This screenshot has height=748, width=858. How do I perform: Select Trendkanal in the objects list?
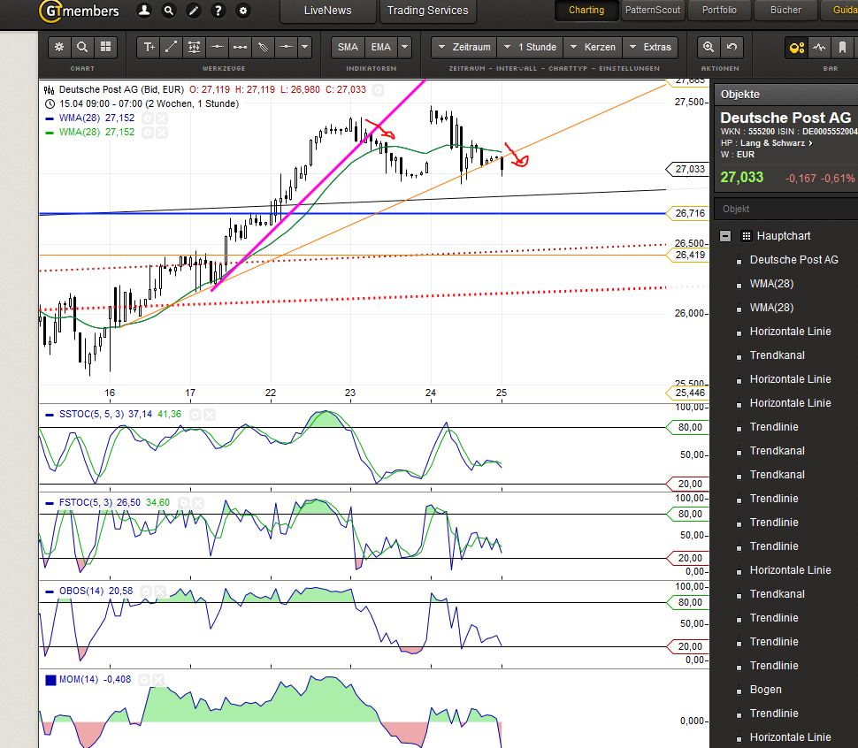coord(777,355)
